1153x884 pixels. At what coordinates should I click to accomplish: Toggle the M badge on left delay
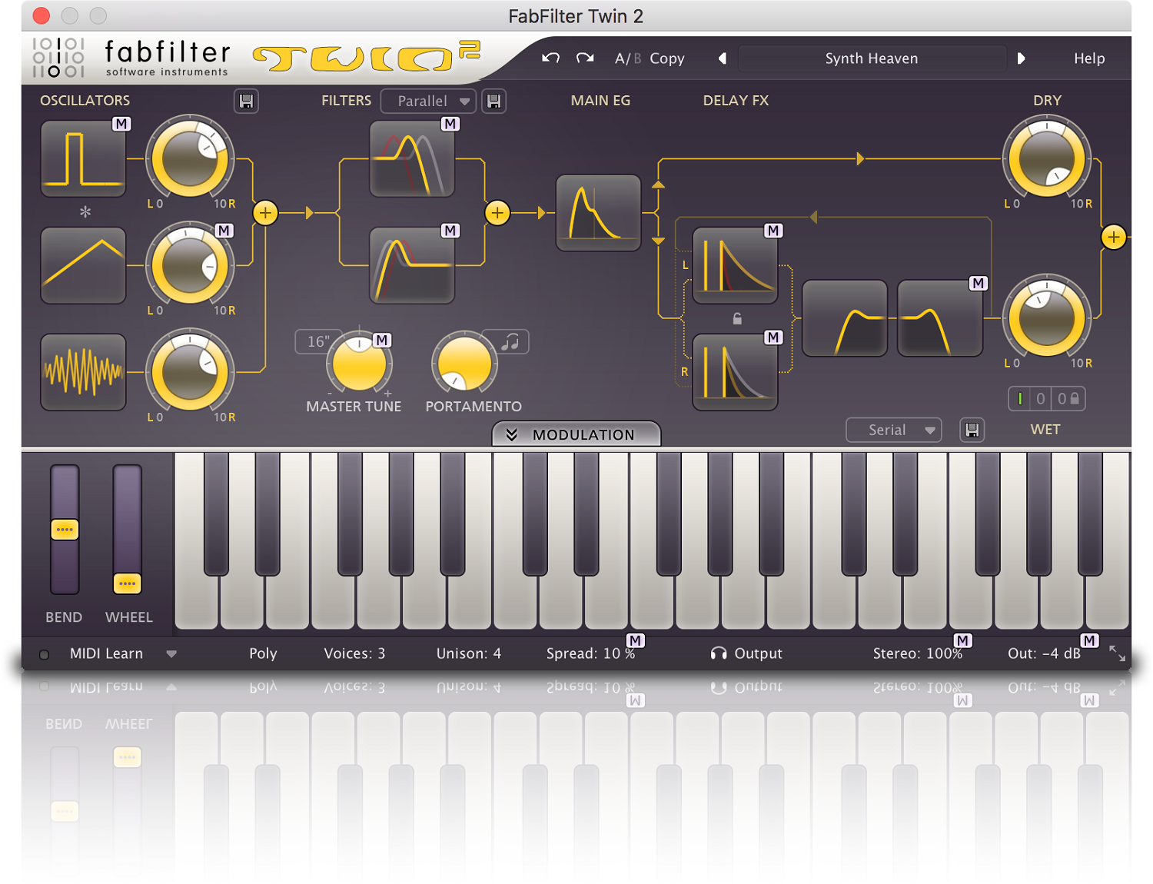(x=773, y=231)
